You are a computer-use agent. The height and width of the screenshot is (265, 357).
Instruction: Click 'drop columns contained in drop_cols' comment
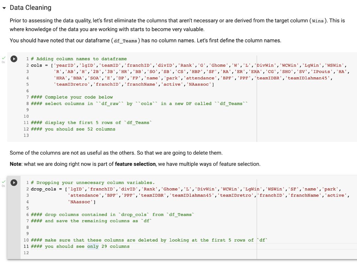click(113, 215)
